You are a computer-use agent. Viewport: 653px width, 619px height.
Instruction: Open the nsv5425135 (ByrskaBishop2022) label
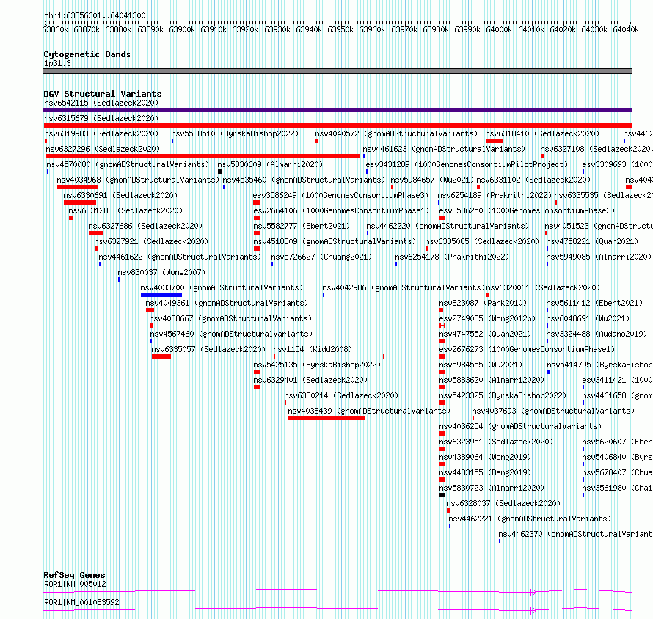point(317,365)
